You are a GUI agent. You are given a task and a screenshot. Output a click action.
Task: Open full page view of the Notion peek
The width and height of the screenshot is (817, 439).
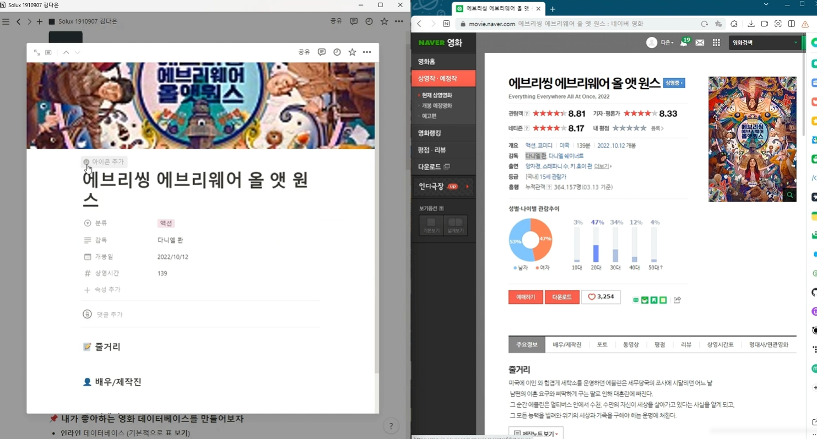[37, 52]
